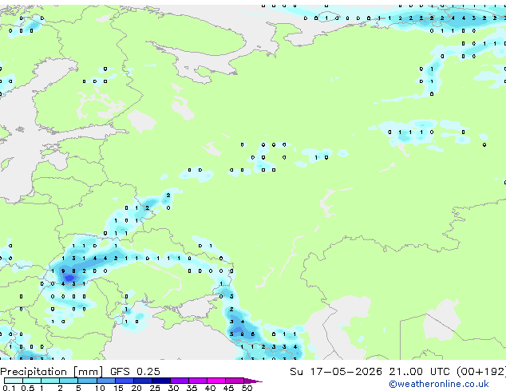Screen dimensions: 506x391
Task: Click the '50' legend scale value
Action: (247, 388)
